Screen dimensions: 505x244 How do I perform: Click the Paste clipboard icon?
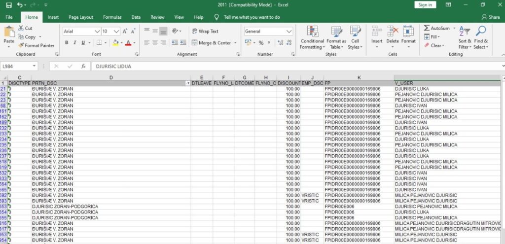(9, 32)
